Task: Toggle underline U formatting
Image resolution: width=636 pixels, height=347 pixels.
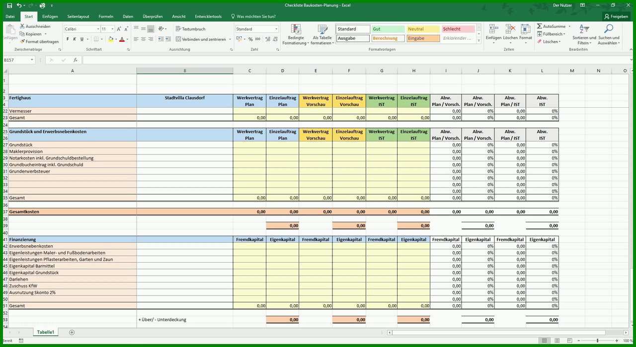Action: pyautogui.click(x=82, y=39)
